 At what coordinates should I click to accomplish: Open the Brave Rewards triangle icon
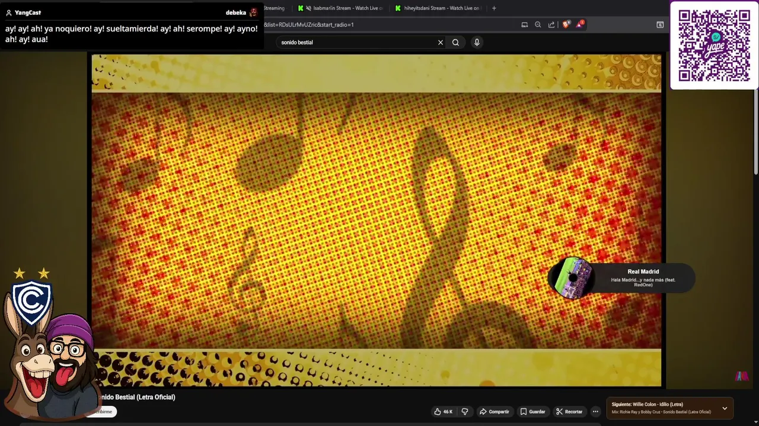(x=579, y=24)
